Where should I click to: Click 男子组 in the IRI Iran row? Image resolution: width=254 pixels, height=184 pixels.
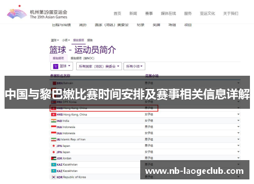pyautogui.click(x=149, y=139)
